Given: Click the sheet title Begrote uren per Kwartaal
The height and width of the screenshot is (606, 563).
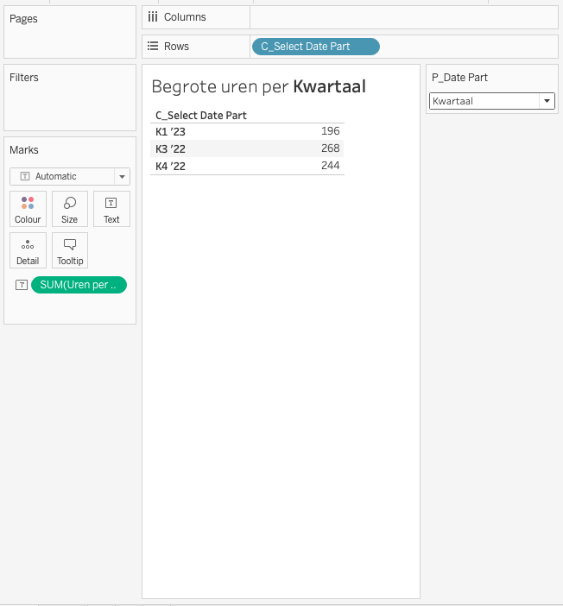Looking at the screenshot, I should tap(258, 86).
